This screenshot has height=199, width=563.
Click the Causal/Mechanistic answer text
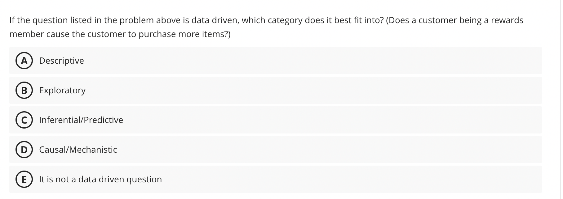click(78, 150)
